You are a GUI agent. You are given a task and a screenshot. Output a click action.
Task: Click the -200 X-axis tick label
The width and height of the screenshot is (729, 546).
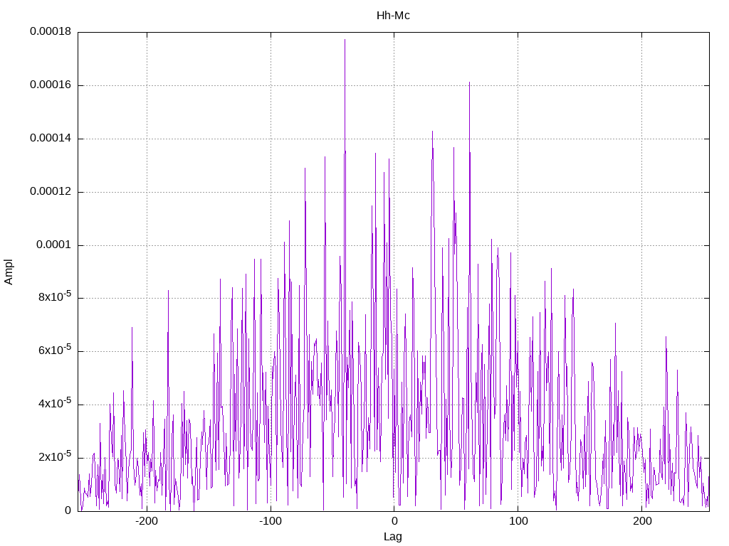[x=147, y=521]
